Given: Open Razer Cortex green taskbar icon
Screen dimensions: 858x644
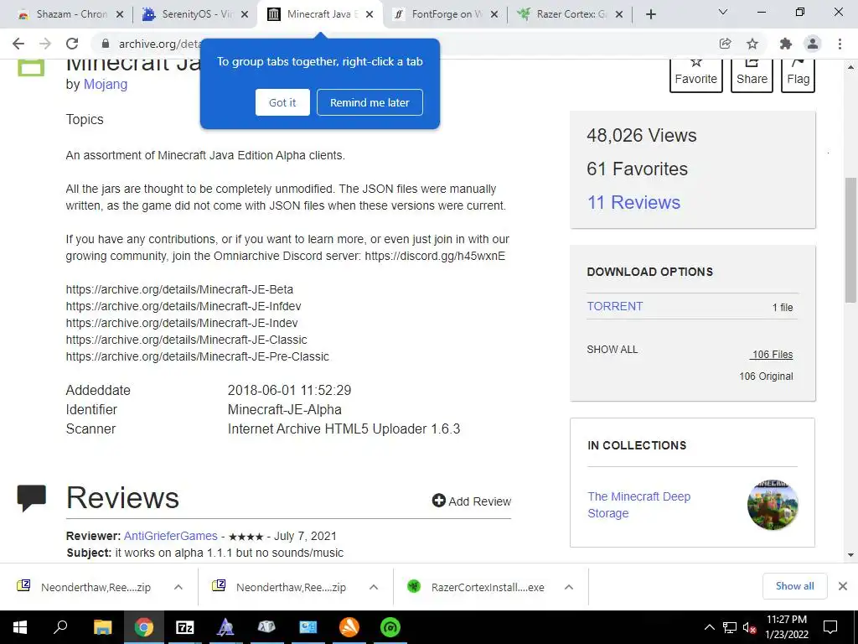Looking at the screenshot, I should [390, 627].
